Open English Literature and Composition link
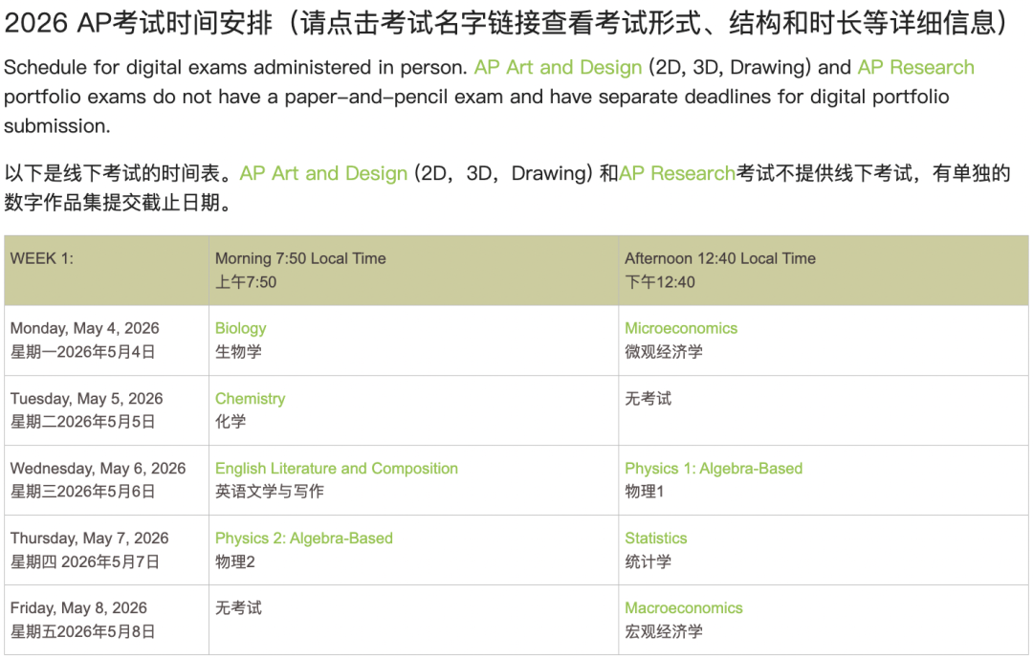 point(336,469)
